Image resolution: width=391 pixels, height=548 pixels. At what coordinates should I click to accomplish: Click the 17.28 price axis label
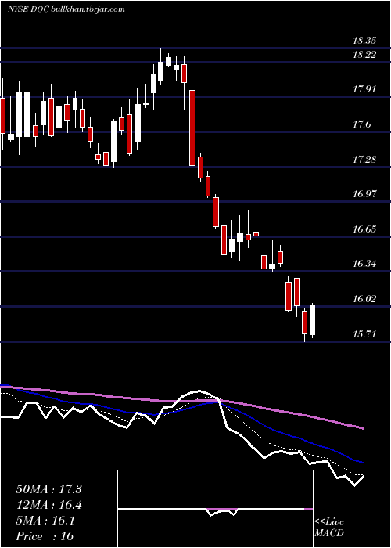click(364, 160)
